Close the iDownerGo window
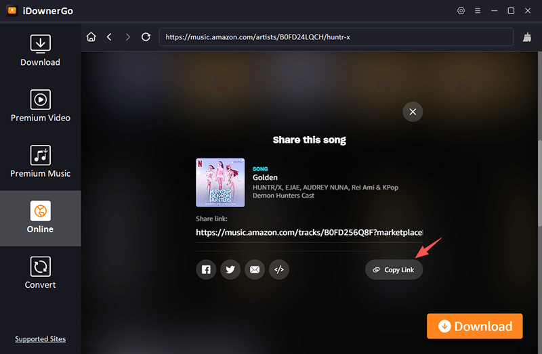This screenshot has height=354, width=542. (x=528, y=11)
